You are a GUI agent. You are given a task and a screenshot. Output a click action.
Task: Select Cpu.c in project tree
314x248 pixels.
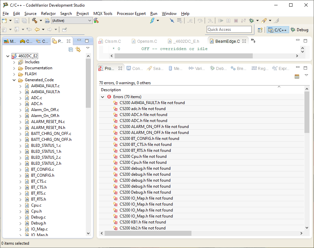click(x=36, y=205)
